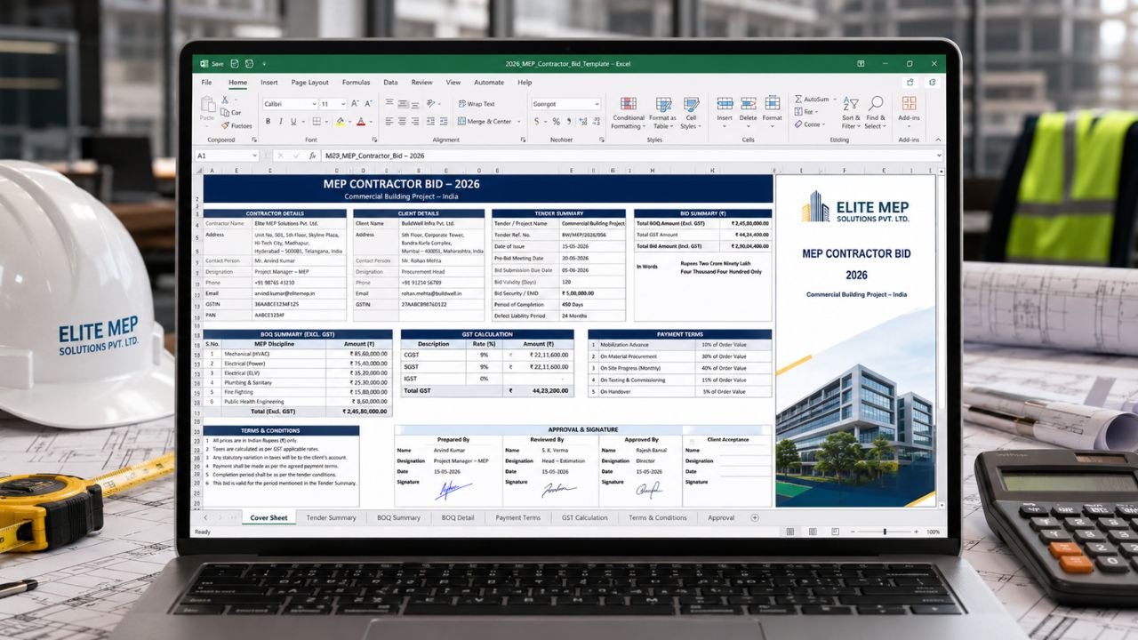Click the Format cells icon
The image size is (1138, 640).
[x=773, y=103]
